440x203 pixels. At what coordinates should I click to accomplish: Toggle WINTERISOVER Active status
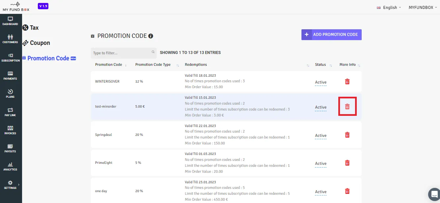(321, 82)
